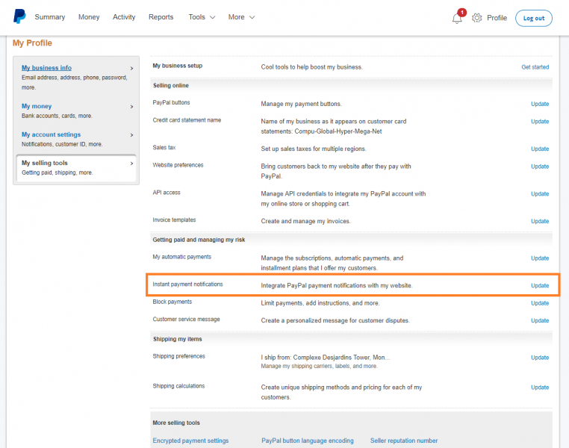Expand the My money chevron

click(x=131, y=107)
